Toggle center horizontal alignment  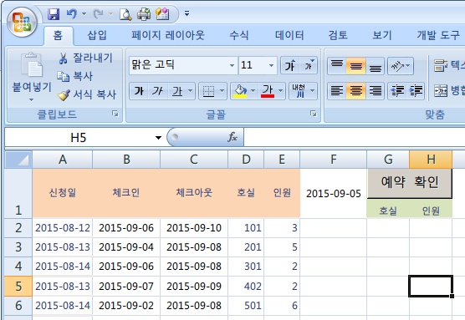356,91
